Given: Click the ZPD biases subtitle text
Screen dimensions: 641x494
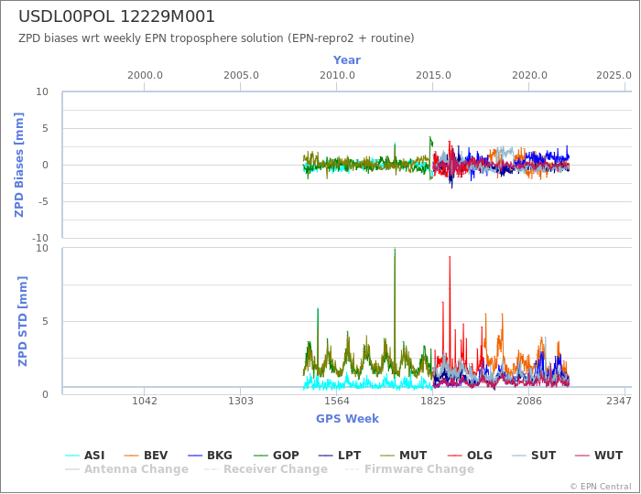Looking at the screenshot, I should 216,38.
